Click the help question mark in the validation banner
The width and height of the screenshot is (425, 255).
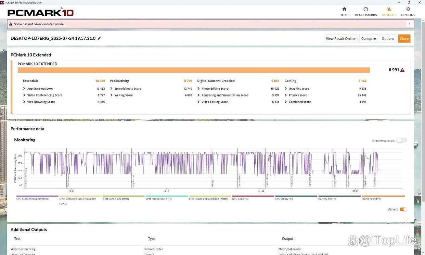coord(409,24)
